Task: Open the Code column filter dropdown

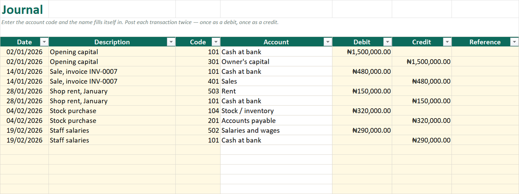Action: pos(216,42)
